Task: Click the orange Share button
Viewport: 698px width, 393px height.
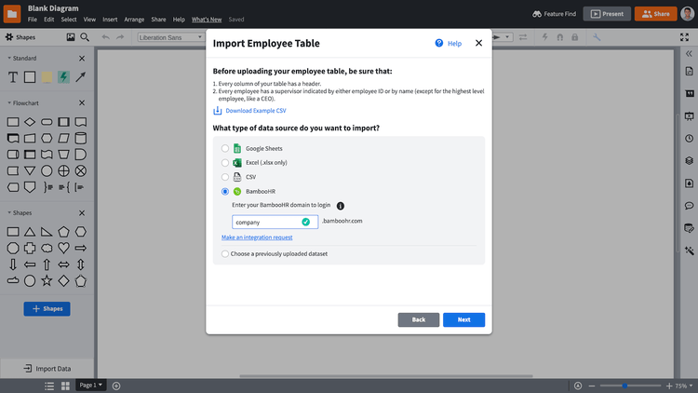Action: click(x=656, y=14)
